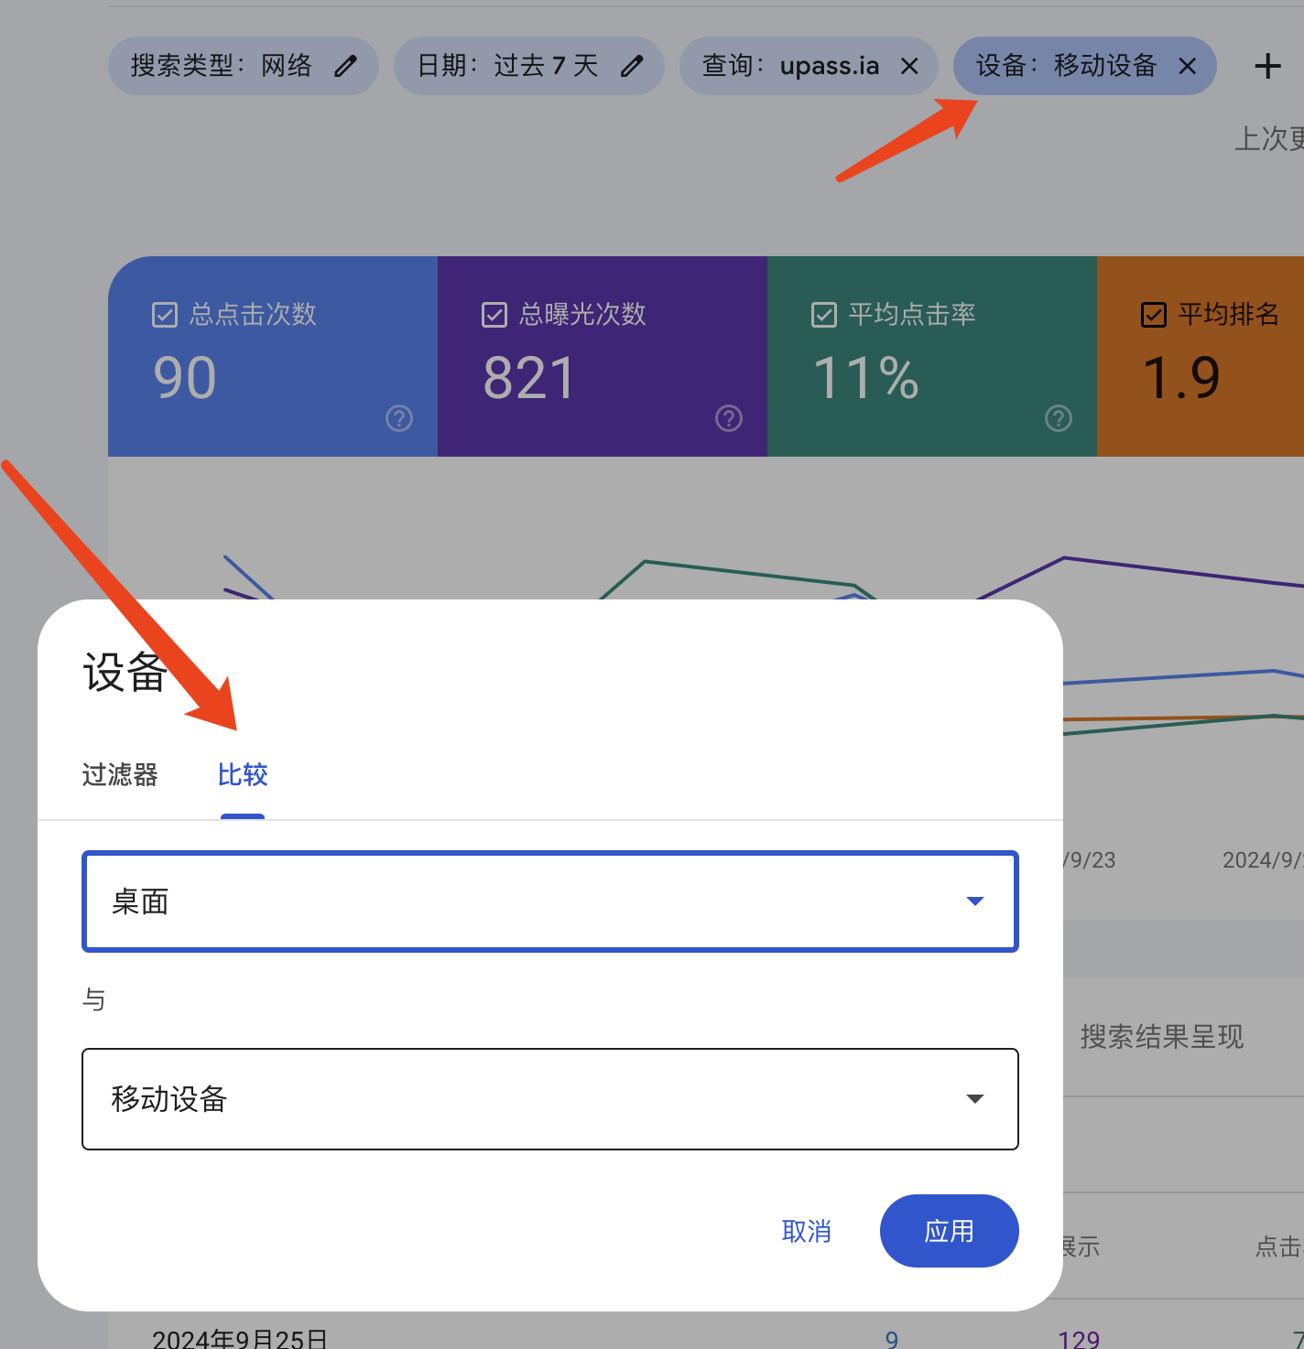Click the 应用 button
Image resolution: width=1304 pixels, height=1349 pixels.
tap(950, 1231)
